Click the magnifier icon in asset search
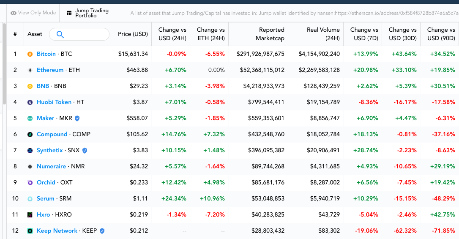Viewport: 459px width, 239px height. (60, 34)
